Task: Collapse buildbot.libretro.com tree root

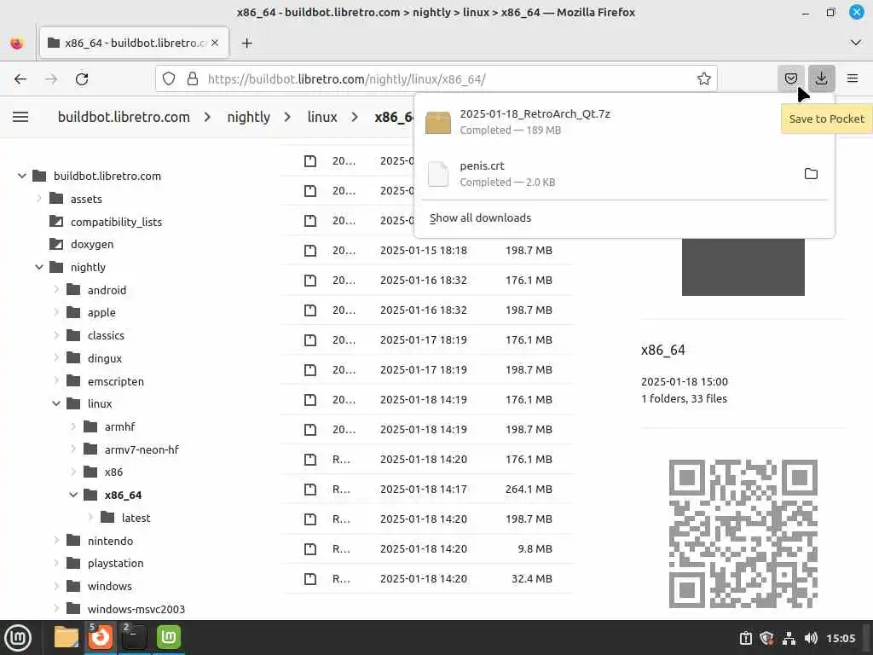Action: click(21, 176)
